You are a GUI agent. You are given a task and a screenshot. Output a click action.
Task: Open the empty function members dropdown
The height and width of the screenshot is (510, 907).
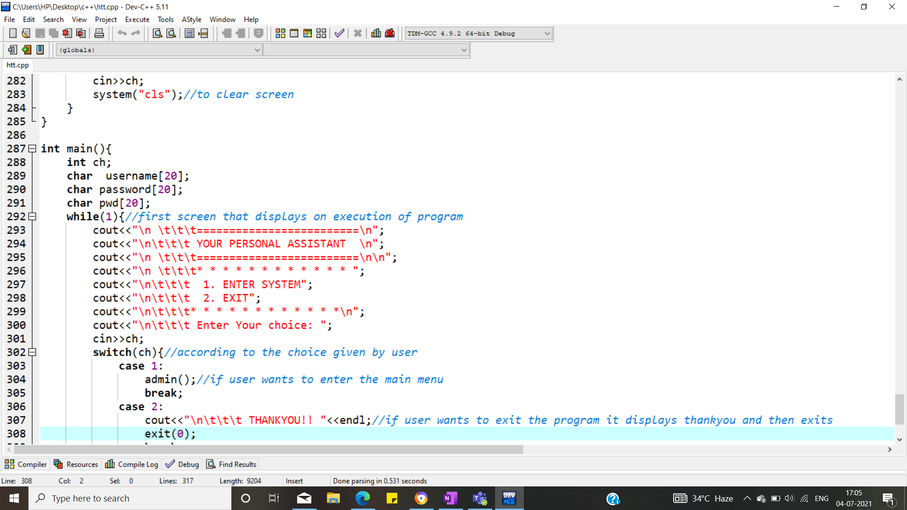464,50
